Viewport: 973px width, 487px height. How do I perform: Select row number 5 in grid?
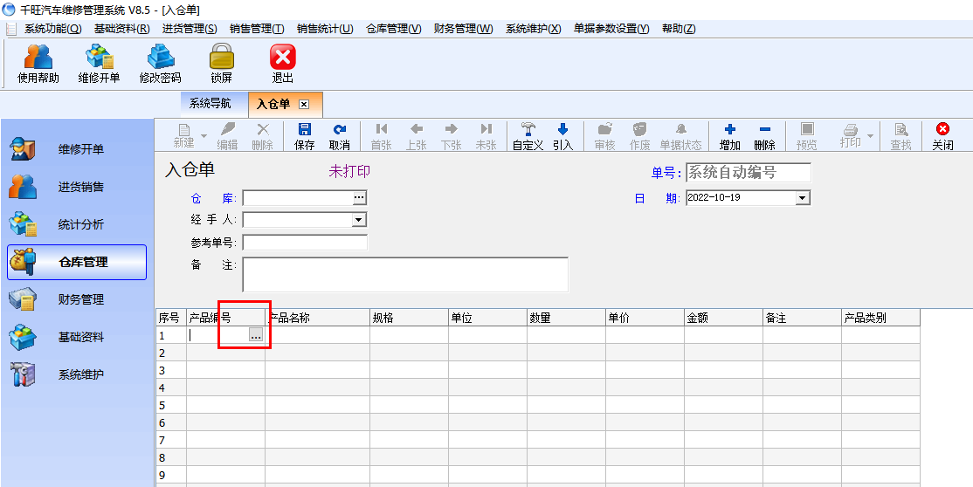point(170,405)
